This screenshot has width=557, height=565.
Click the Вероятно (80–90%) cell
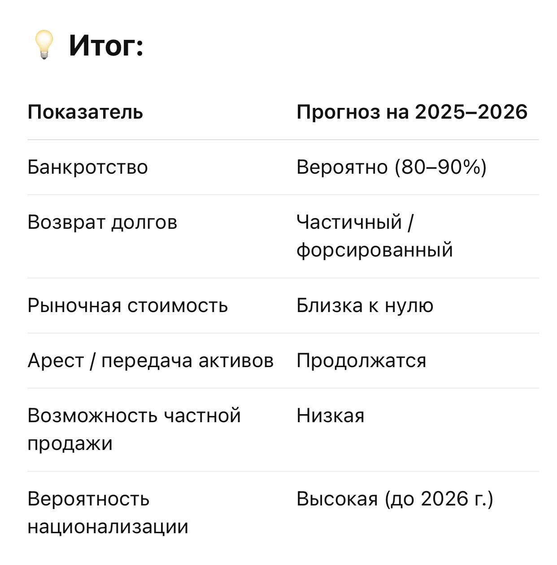[392, 167]
